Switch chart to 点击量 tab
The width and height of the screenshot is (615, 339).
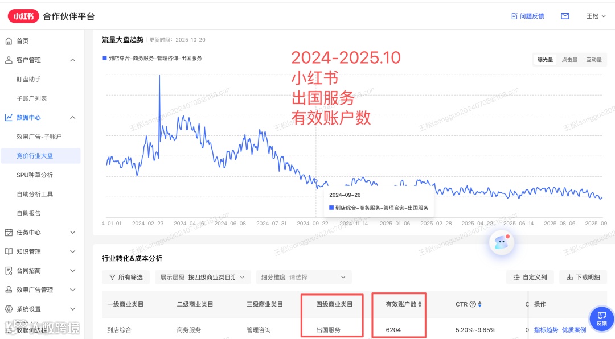click(x=569, y=60)
